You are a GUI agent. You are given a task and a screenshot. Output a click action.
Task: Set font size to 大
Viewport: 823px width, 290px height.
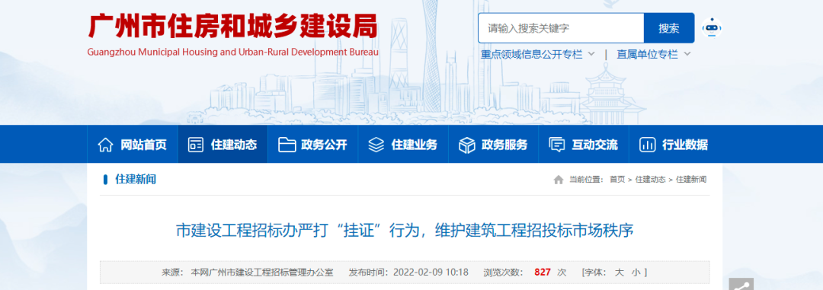620,272
